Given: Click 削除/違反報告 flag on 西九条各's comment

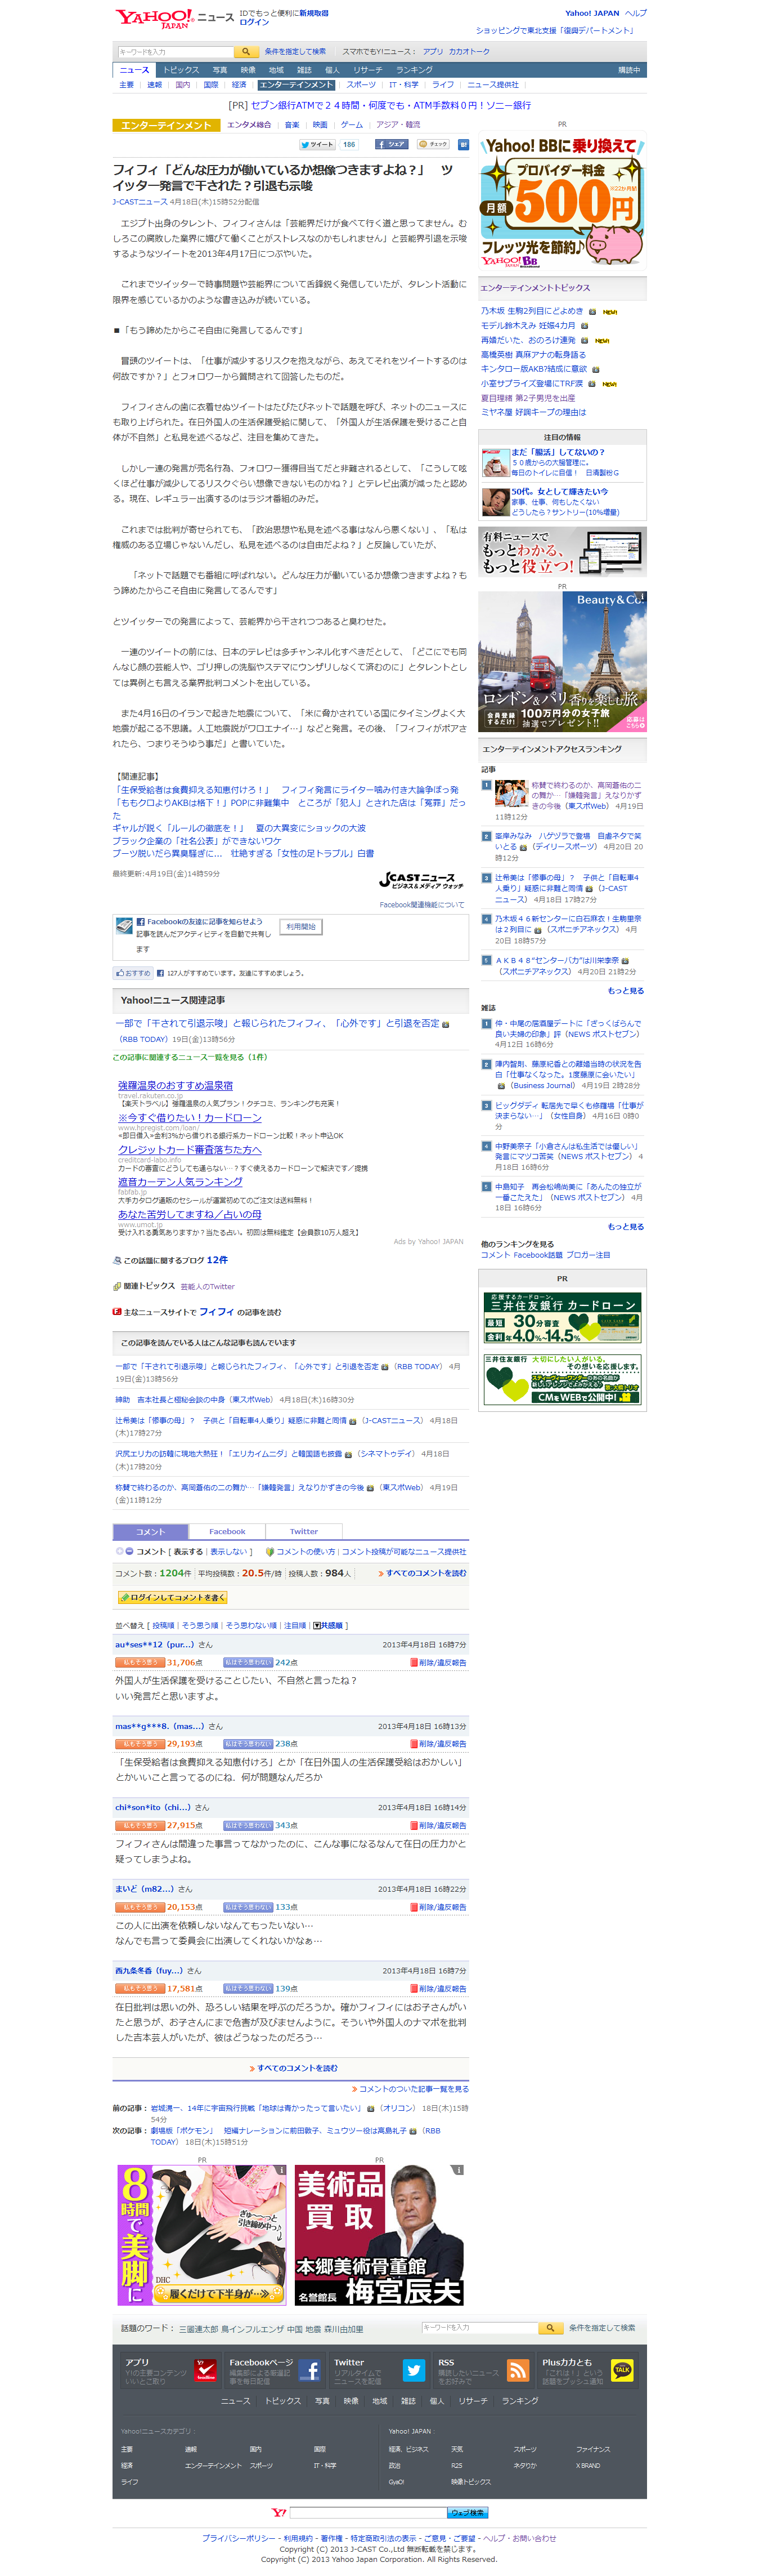Looking at the screenshot, I should [x=438, y=1988].
